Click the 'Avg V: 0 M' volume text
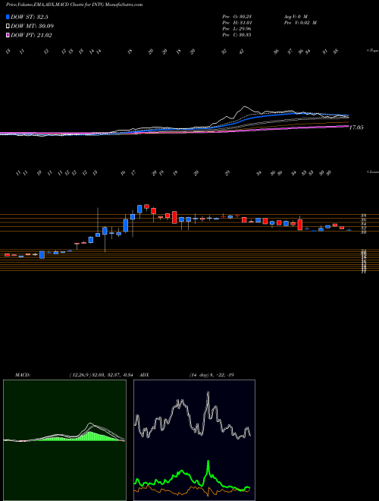 (296, 16)
